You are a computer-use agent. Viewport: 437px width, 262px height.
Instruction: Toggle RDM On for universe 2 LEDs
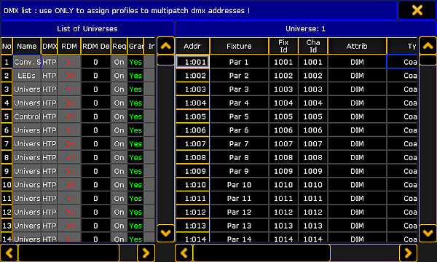pos(69,76)
